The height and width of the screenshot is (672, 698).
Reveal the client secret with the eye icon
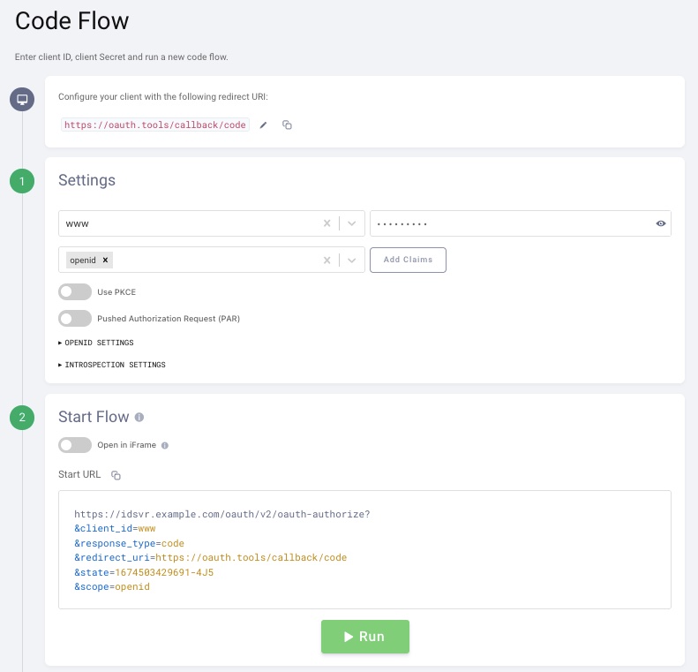(661, 223)
